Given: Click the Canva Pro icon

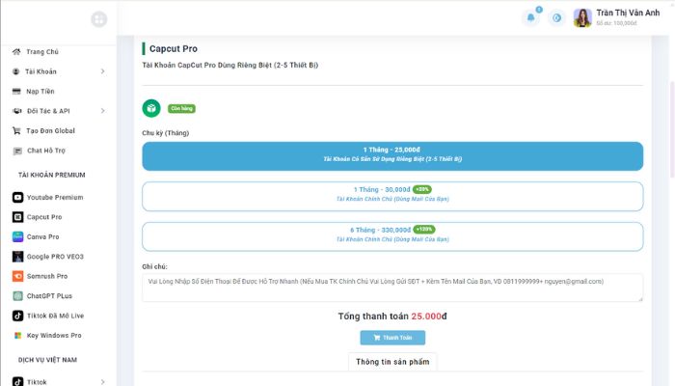Looking at the screenshot, I should (x=17, y=236).
